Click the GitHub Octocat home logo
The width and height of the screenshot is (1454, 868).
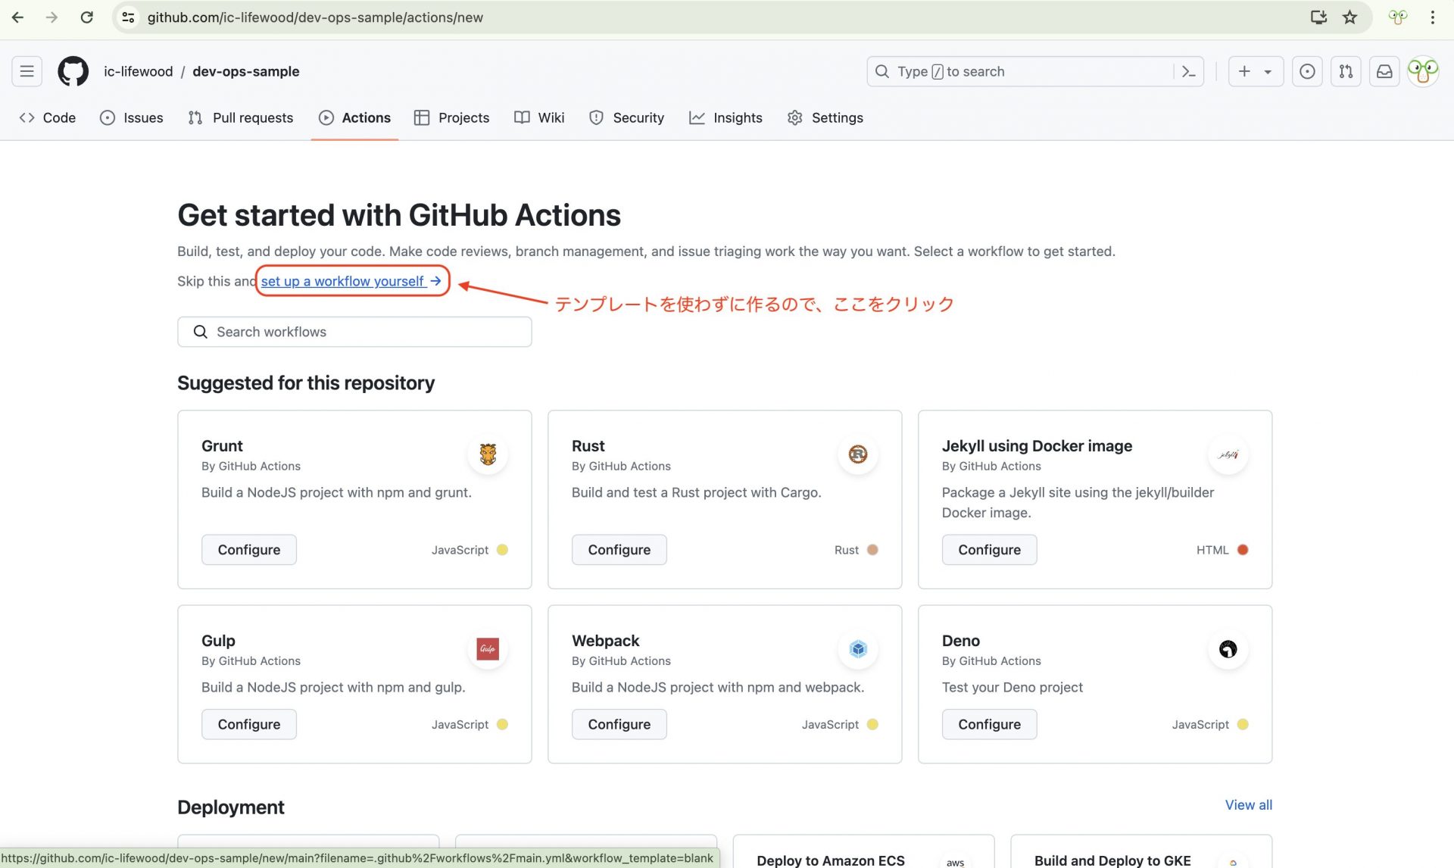click(x=73, y=71)
